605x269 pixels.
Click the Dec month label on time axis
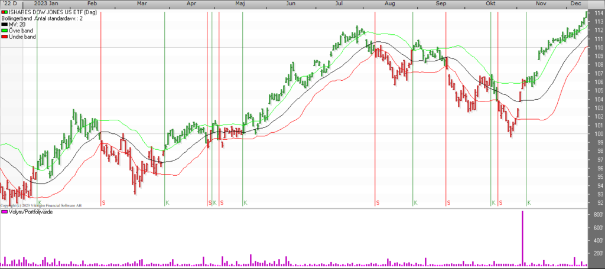575,4
